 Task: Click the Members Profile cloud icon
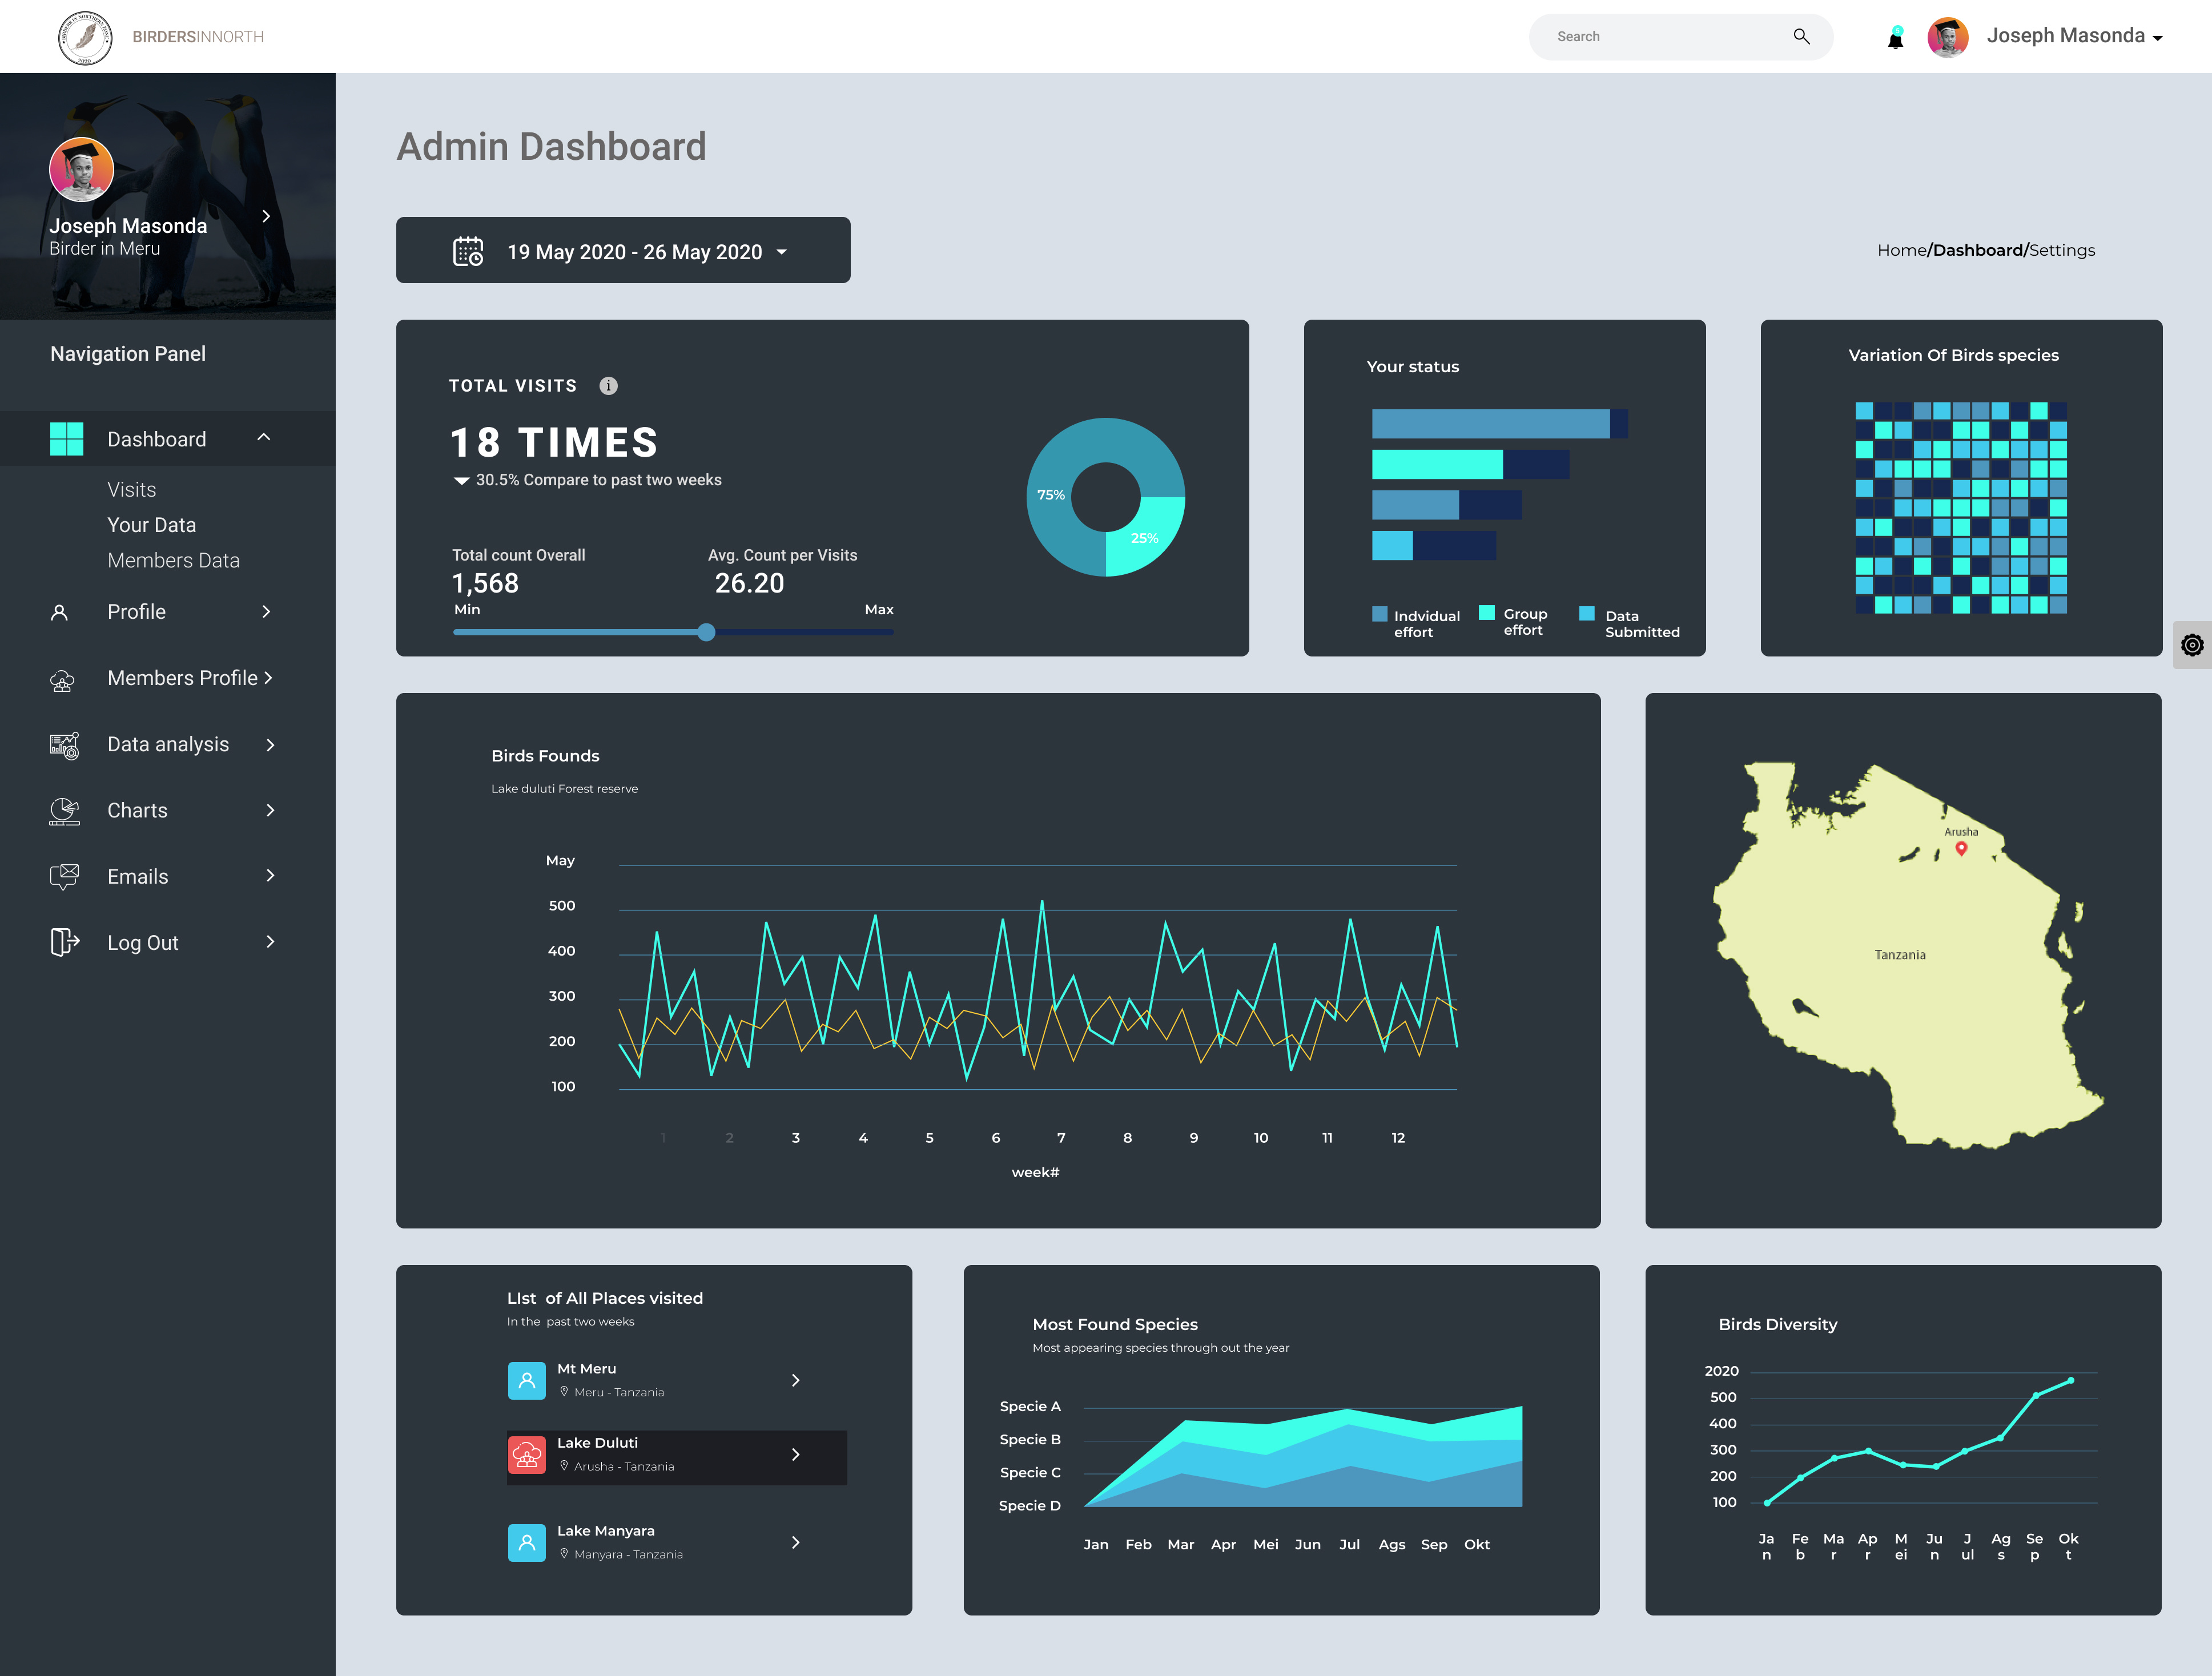click(x=62, y=680)
